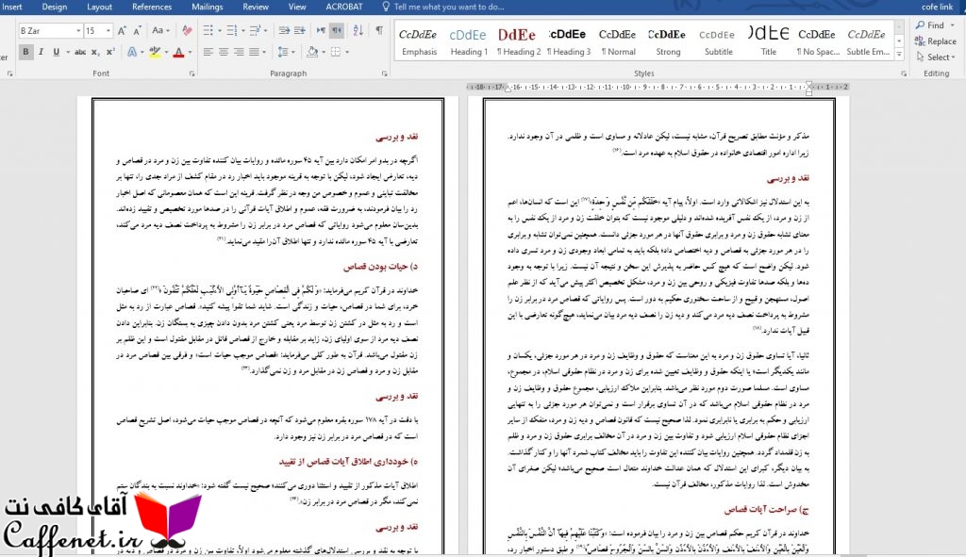The height and width of the screenshot is (557, 966).
Task: Align text left
Action: pos(208,53)
